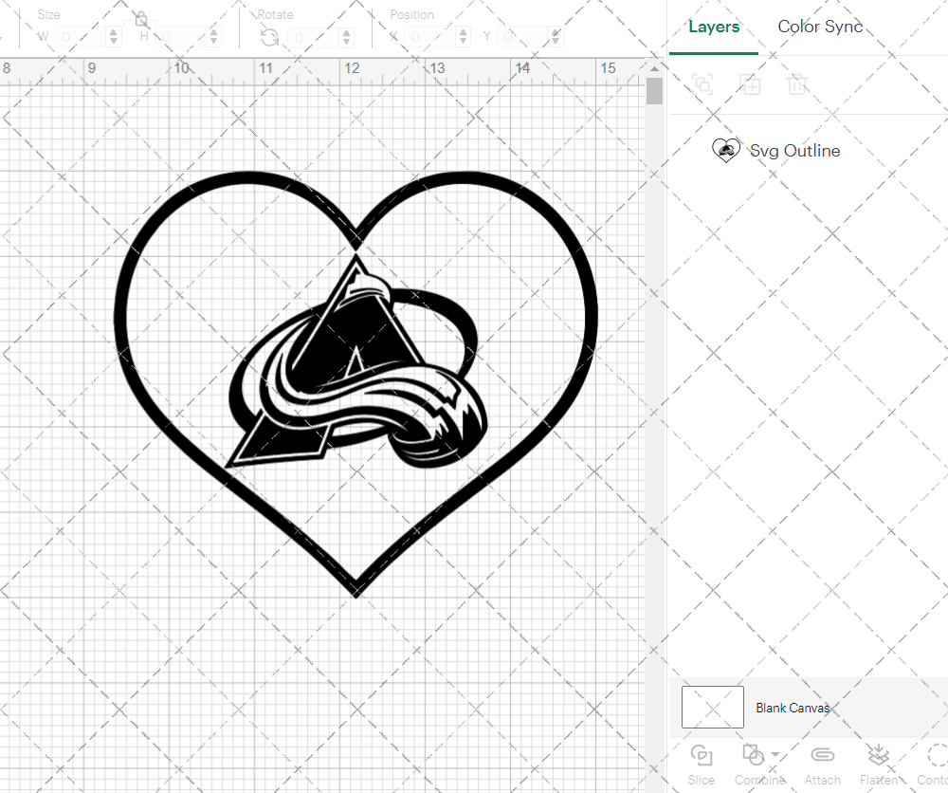The image size is (948, 793).
Task: Toggle the group selection icon above layers
Action: (x=702, y=84)
